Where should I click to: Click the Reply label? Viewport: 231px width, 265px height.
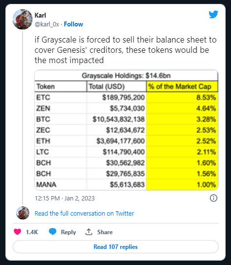69,232
